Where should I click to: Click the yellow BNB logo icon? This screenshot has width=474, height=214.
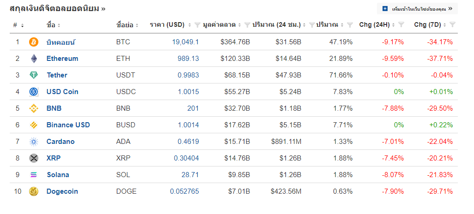pos(34,108)
